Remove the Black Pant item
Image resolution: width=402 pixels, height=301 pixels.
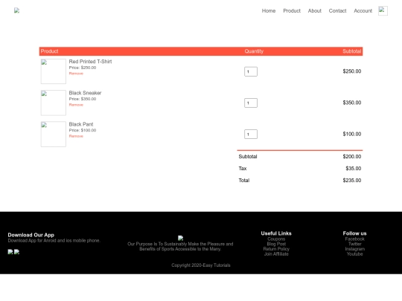76,136
